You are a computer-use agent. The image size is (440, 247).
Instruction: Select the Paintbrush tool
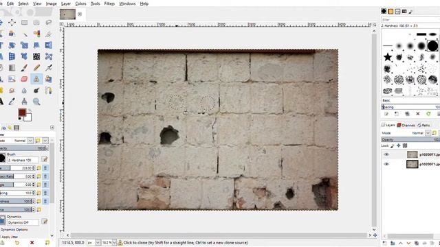point(25,68)
